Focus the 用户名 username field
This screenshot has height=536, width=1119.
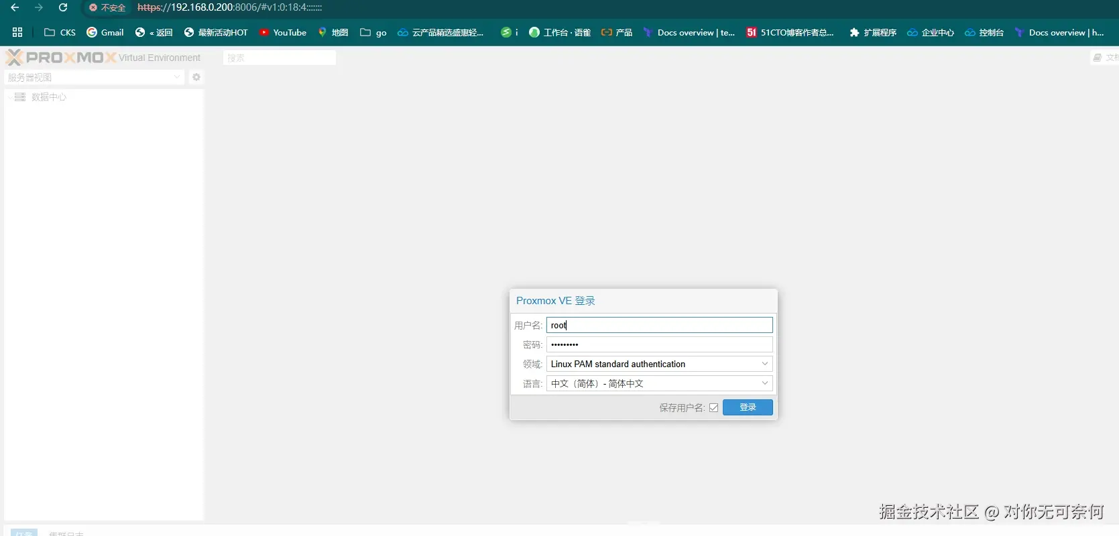click(x=660, y=325)
